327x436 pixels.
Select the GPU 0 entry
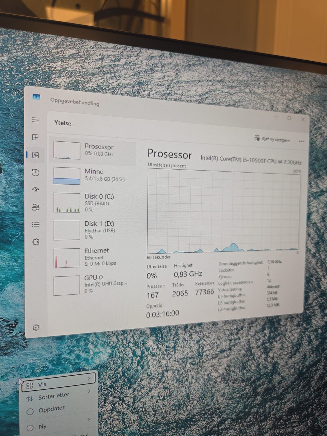point(92,284)
